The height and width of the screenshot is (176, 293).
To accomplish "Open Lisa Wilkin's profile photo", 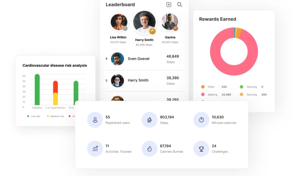I will click(x=119, y=22).
